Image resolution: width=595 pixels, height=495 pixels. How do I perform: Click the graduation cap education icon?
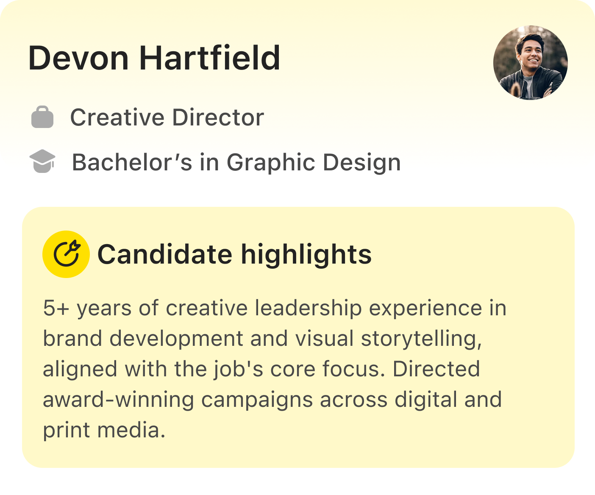click(x=42, y=161)
